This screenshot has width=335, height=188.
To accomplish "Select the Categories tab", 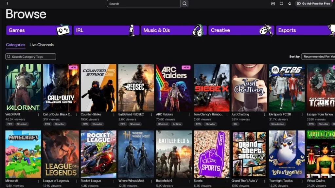I will [x=15, y=45].
